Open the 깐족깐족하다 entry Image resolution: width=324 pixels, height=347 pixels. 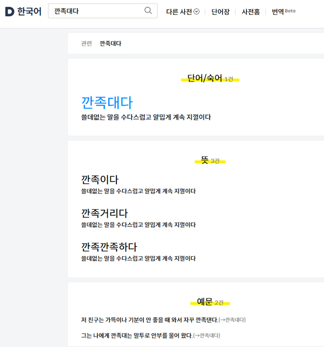(x=109, y=247)
